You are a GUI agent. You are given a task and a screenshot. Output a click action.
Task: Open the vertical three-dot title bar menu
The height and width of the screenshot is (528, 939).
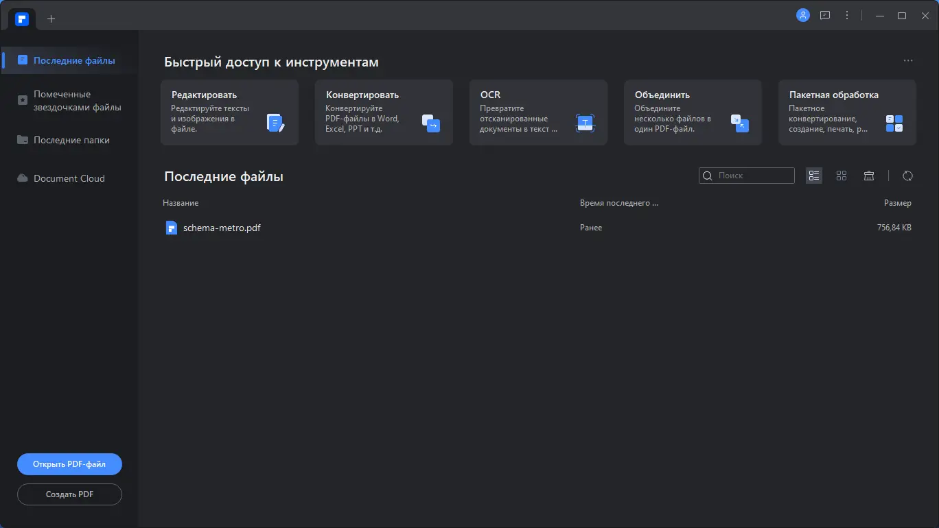(847, 15)
